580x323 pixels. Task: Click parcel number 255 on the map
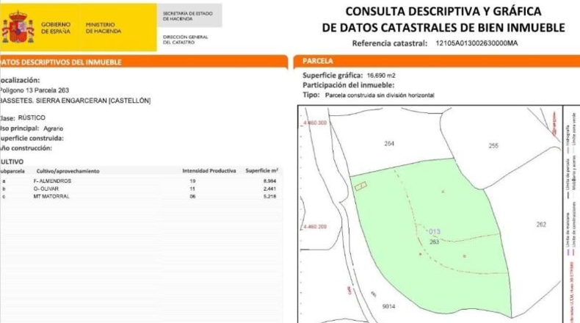click(493, 146)
